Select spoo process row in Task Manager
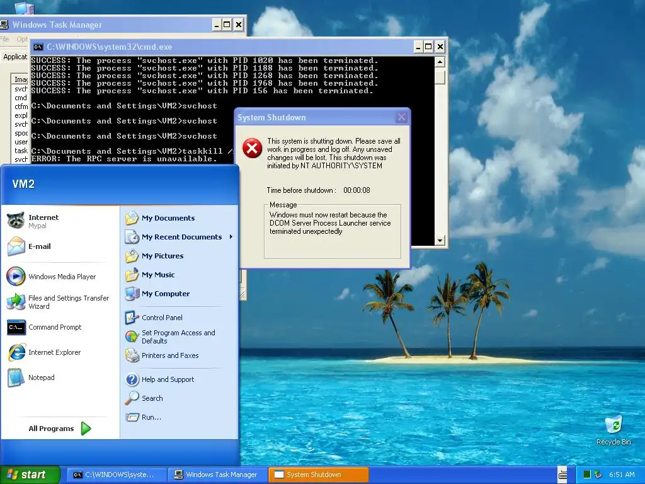645x484 pixels. (21, 133)
